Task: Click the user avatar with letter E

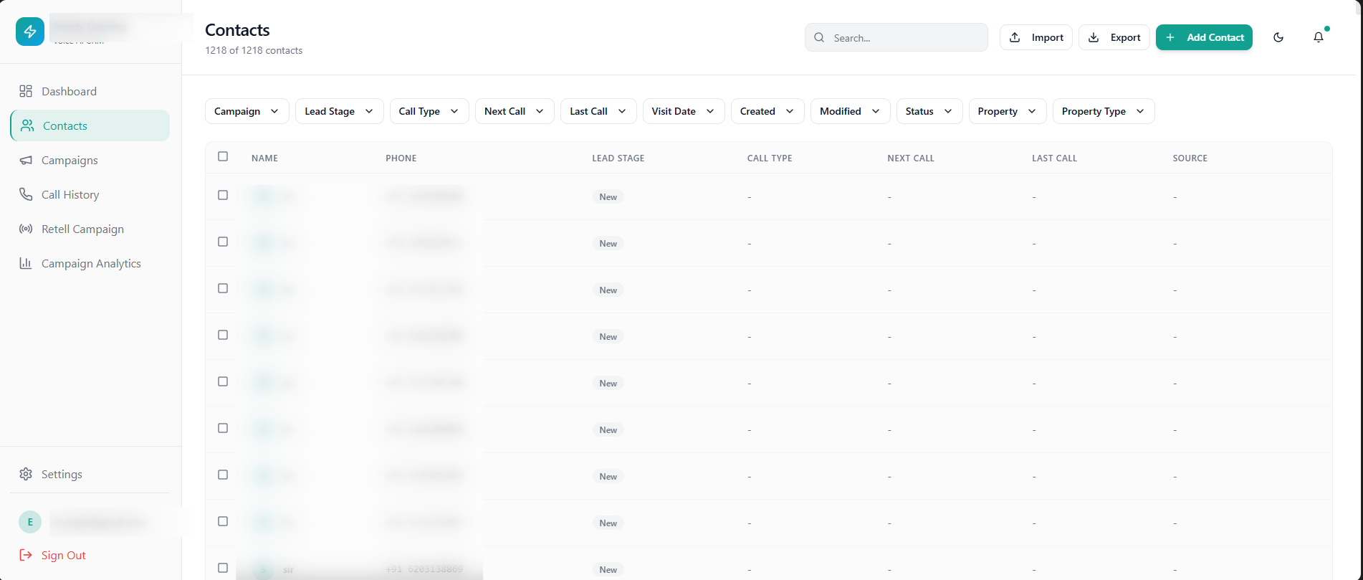Action: pyautogui.click(x=30, y=522)
